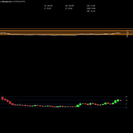Screen dimensions: 133x133
Task: Click the 5 price axis label
Action: coord(126,104)
